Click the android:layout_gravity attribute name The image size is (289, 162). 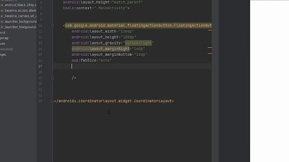tap(96, 43)
